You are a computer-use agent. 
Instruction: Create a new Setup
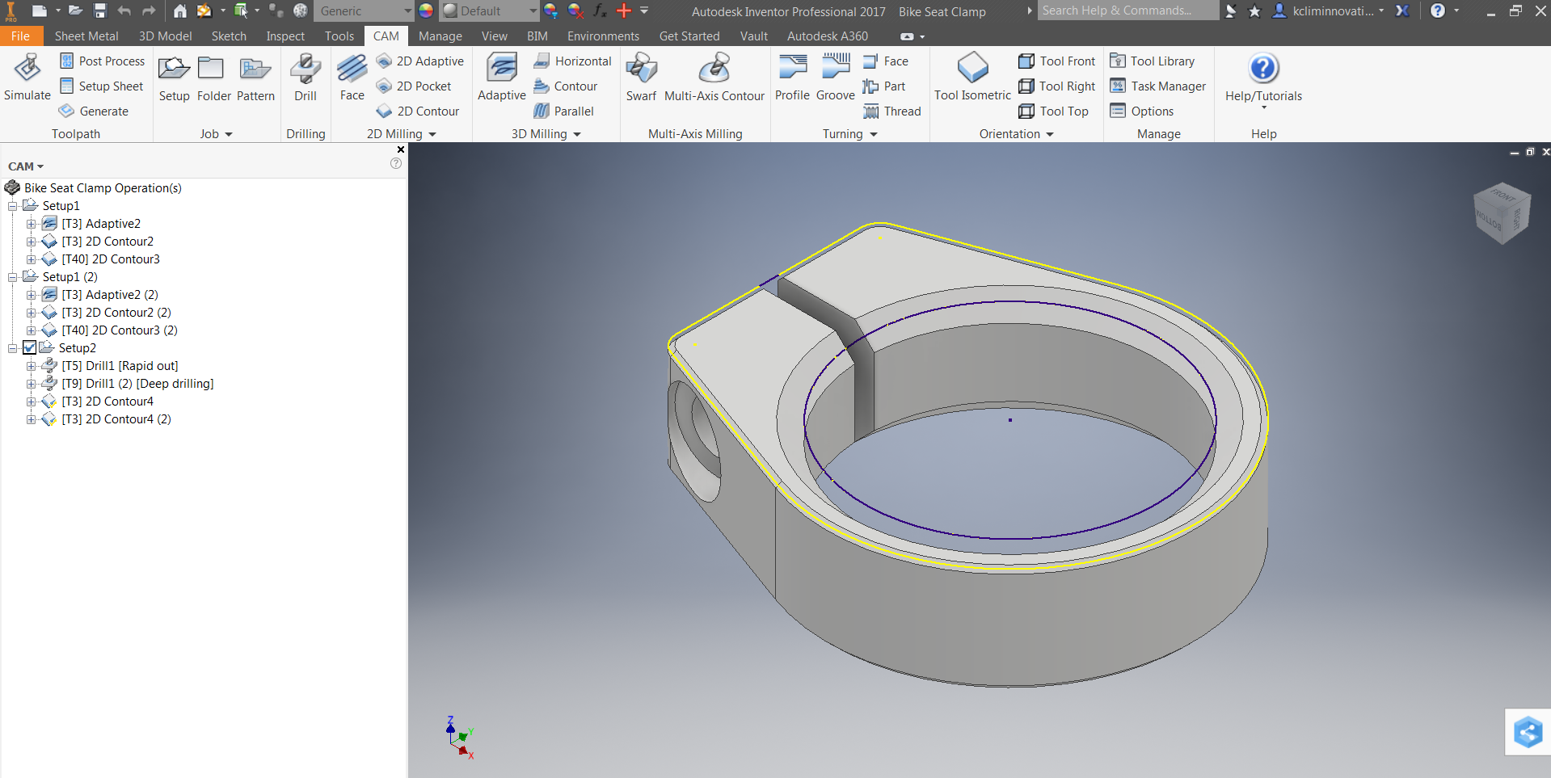[174, 78]
